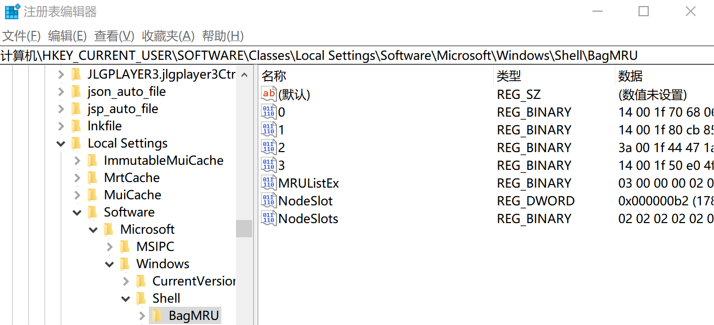Screen dimensions: 714x325
Task: Click the registry path address bar
Action: click(357, 55)
